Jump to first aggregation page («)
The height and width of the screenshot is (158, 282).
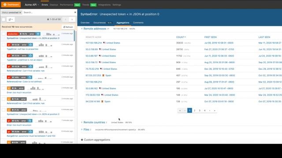tap(180, 111)
